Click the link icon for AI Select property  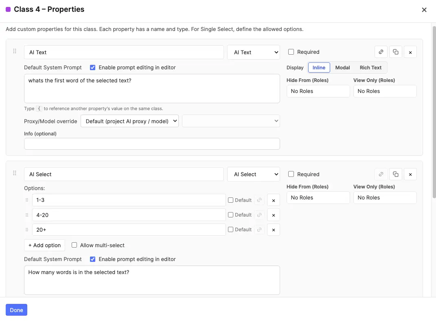(381, 175)
